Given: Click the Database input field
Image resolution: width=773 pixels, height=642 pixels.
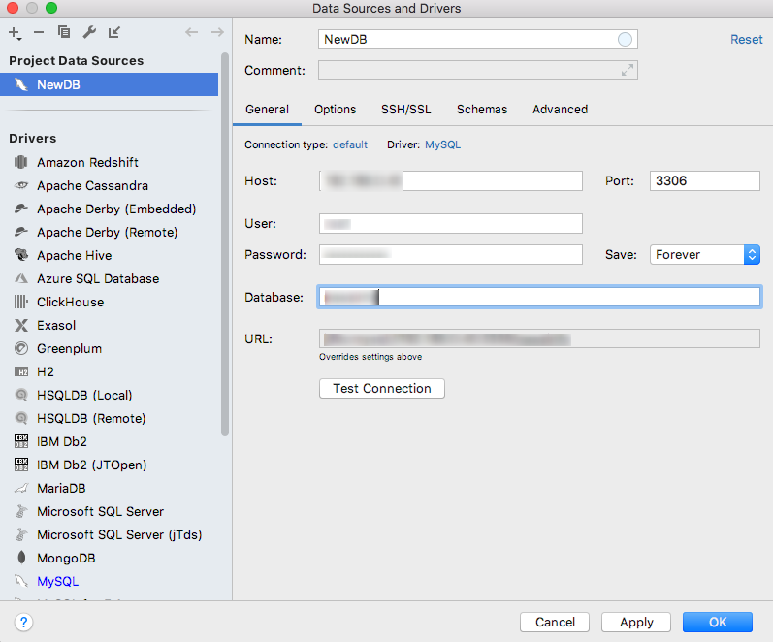Looking at the screenshot, I should pyautogui.click(x=539, y=297).
